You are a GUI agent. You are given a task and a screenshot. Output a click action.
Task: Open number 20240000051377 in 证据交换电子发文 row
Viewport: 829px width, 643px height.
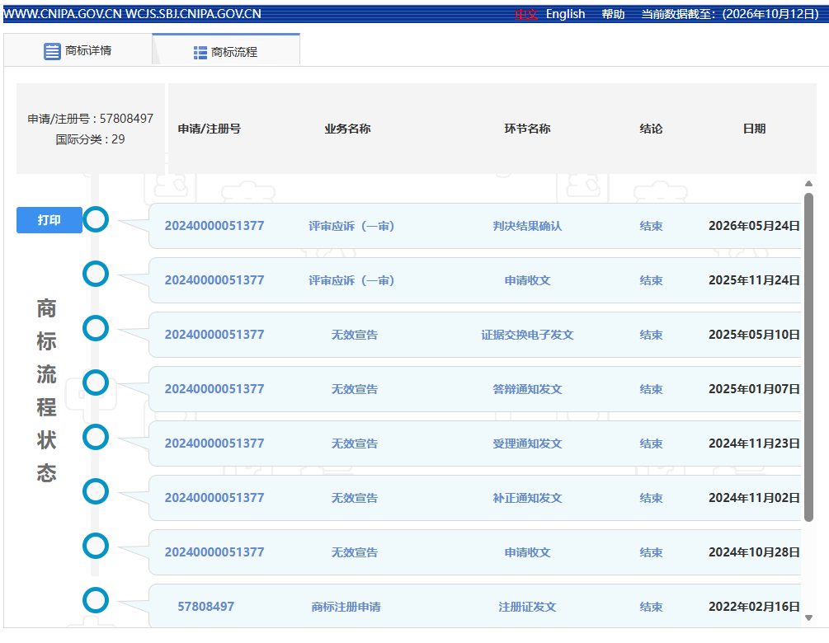[214, 335]
